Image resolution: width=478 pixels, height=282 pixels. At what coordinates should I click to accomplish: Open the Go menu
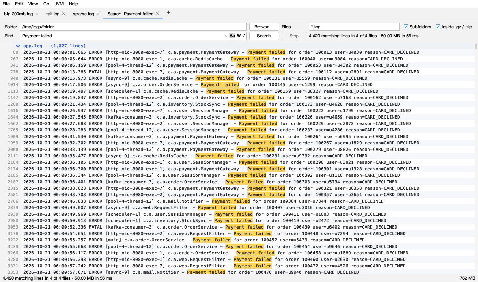[x=46, y=4]
